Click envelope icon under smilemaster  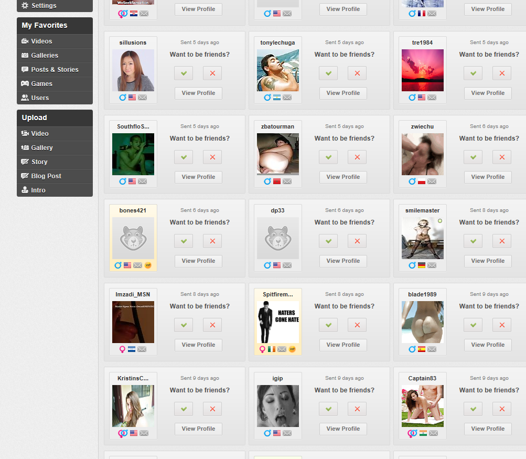pos(432,265)
